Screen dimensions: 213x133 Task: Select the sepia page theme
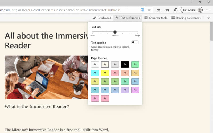(105, 64)
